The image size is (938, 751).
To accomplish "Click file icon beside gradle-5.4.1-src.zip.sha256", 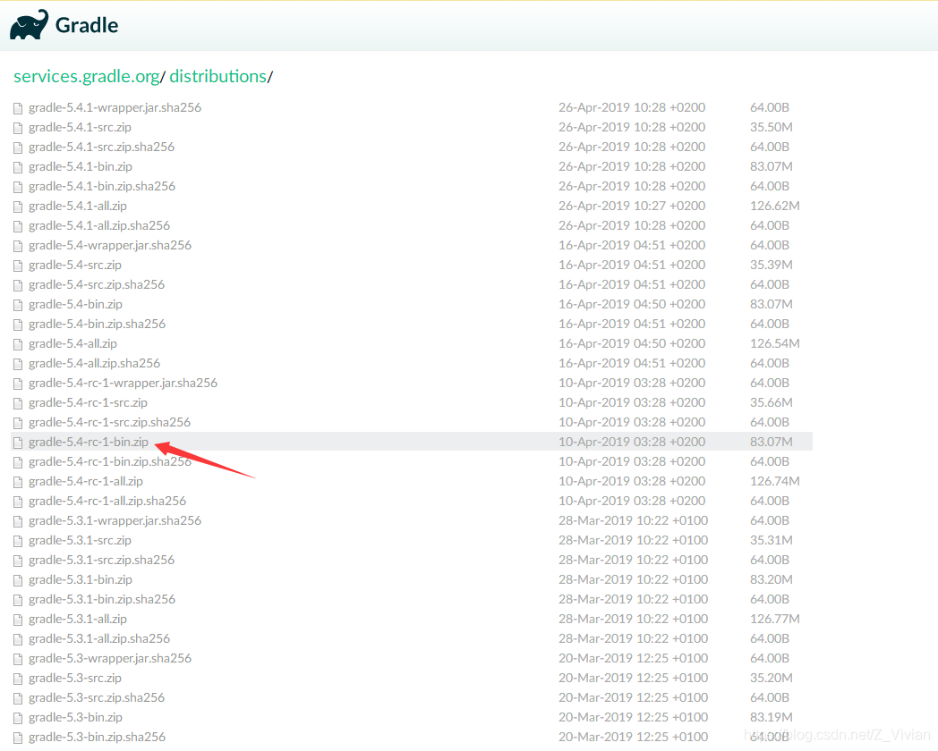I will tap(18, 148).
